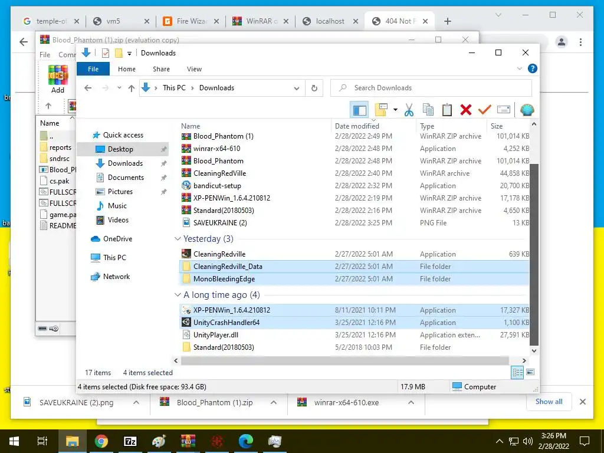Image resolution: width=604 pixels, height=453 pixels.
Task: Collapse the Yesterday (3) group
Action: (178, 239)
